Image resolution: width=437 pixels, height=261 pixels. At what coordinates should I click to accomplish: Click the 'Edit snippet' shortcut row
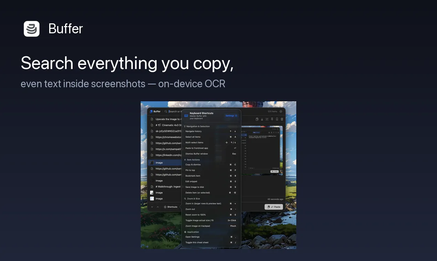tap(211, 181)
